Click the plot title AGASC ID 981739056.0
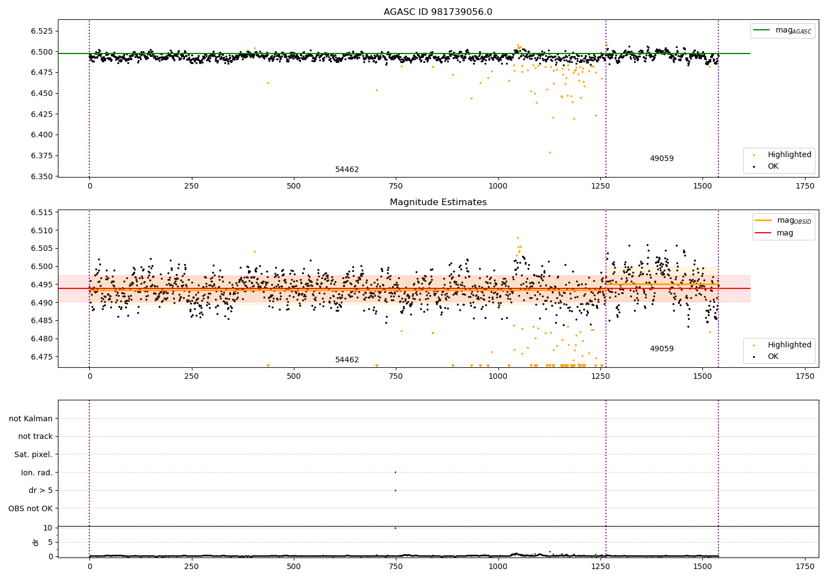Image resolution: width=827 pixels, height=579 pixels. [x=438, y=12]
